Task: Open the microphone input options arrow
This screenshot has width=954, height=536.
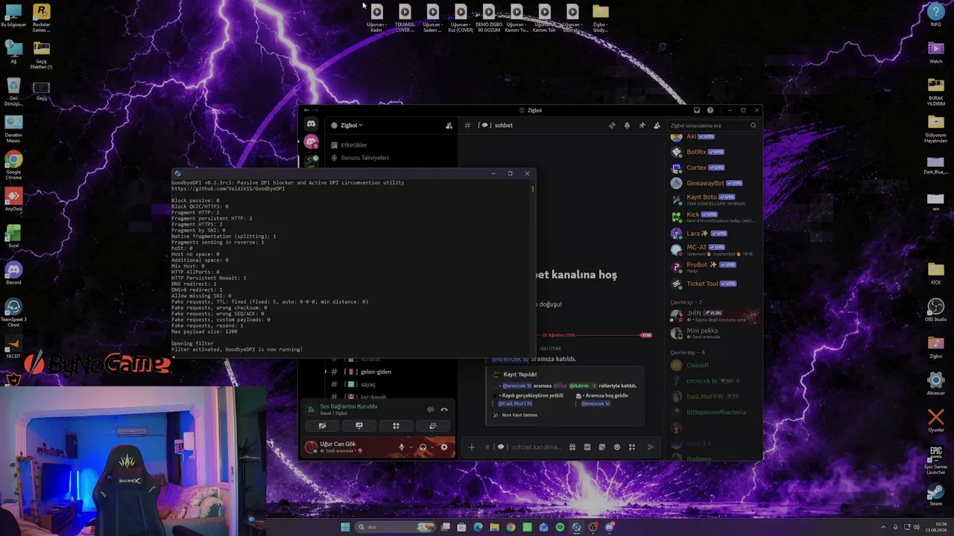Action: pos(411,447)
